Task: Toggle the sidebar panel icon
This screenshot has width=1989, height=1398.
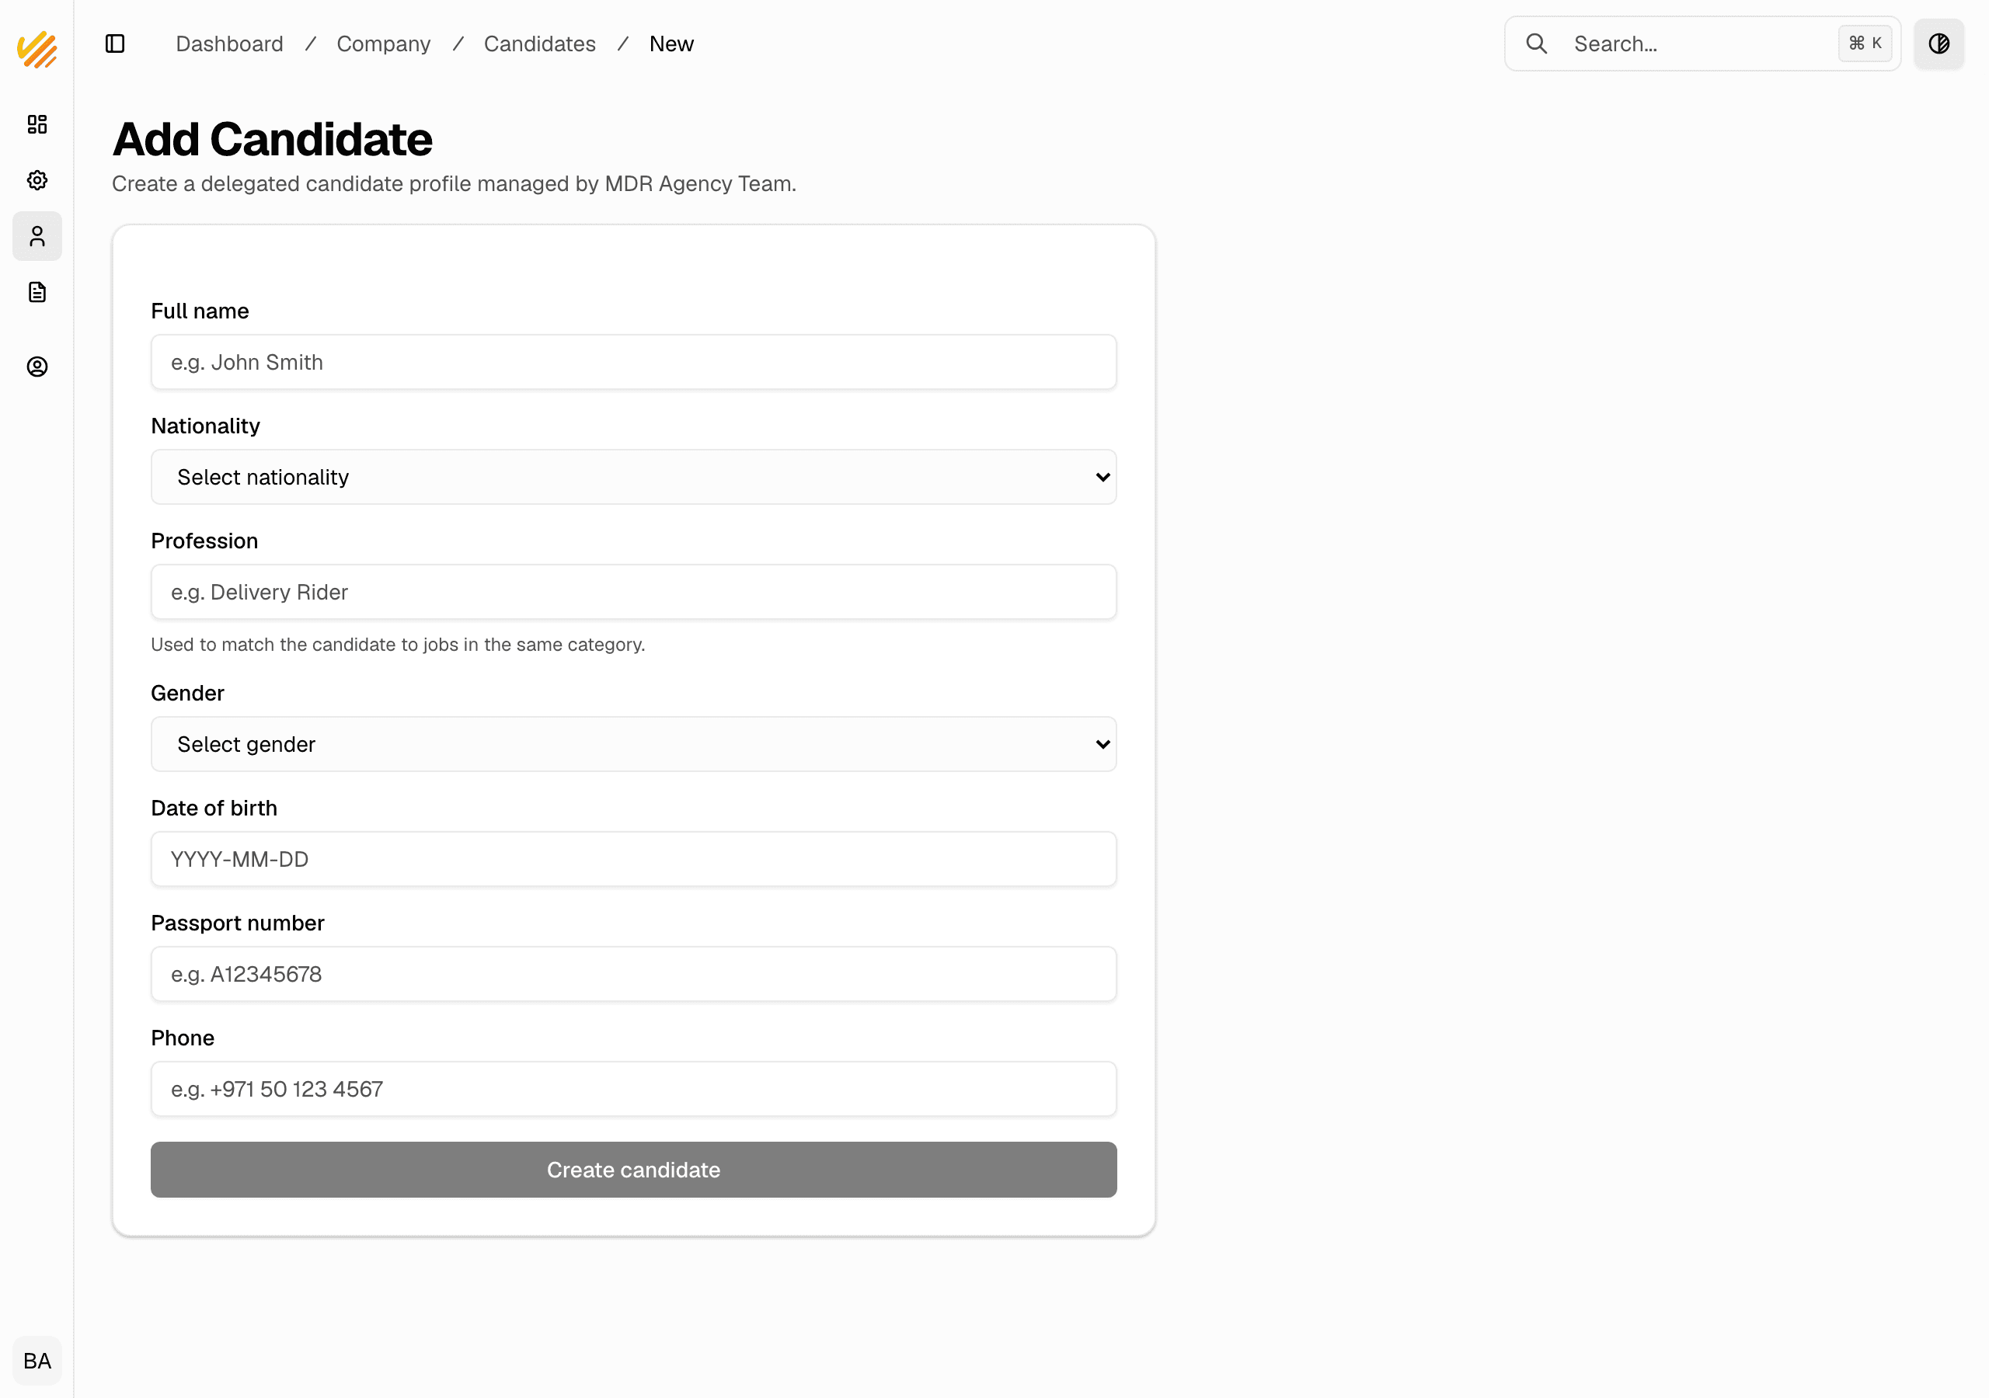Action: (115, 43)
